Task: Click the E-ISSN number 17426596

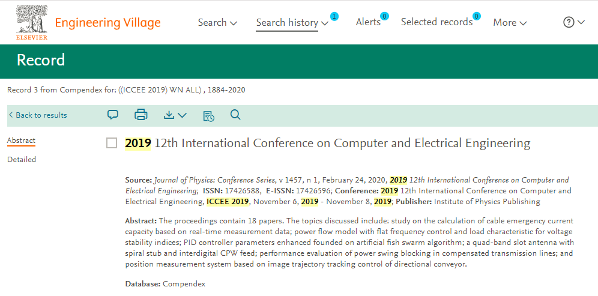Action: pos(314,191)
